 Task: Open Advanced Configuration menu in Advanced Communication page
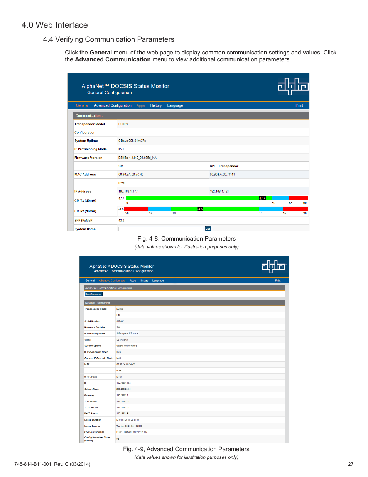point(112,281)
